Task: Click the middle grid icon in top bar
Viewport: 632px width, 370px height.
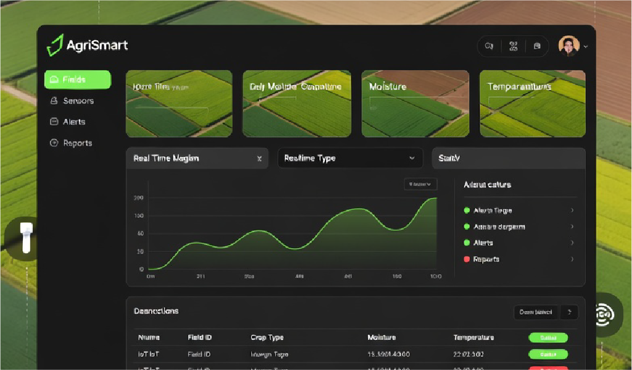Action: 513,46
